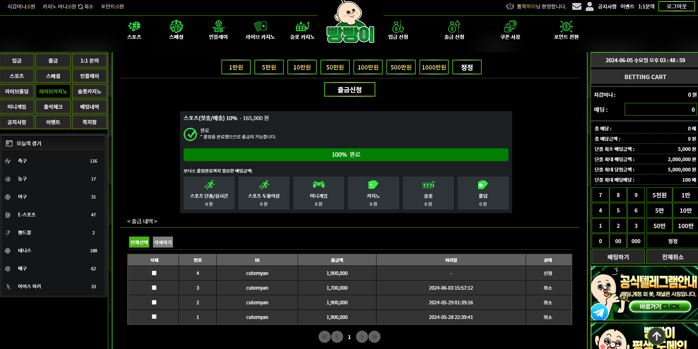Open the Special (스페셜) badge icon
Viewport: 698px width, 349px height.
click(x=176, y=26)
